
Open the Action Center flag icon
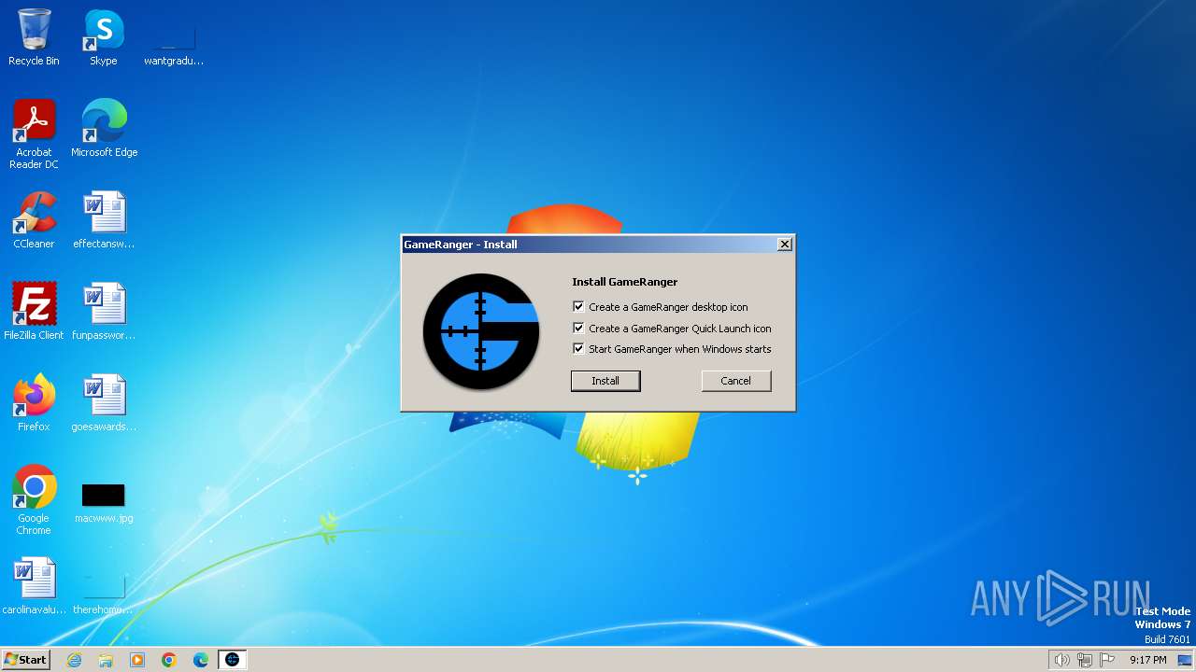[x=1107, y=660]
